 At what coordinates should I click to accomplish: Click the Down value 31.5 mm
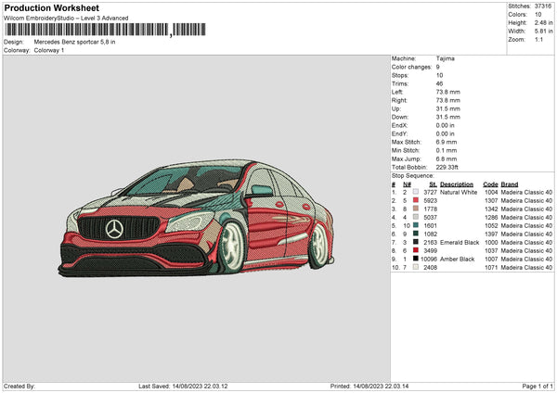[448, 117]
